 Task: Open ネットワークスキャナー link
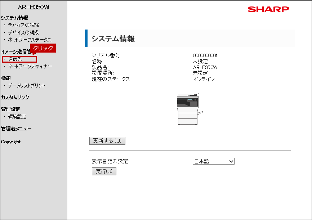pos(30,66)
